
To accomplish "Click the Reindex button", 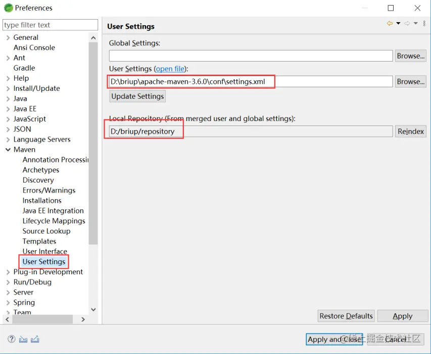I will click(411, 132).
